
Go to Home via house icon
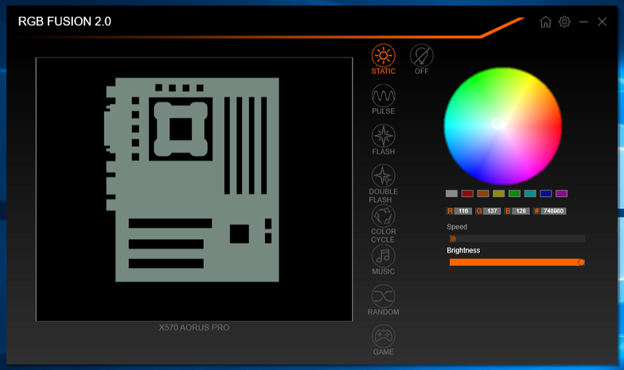pyautogui.click(x=546, y=21)
